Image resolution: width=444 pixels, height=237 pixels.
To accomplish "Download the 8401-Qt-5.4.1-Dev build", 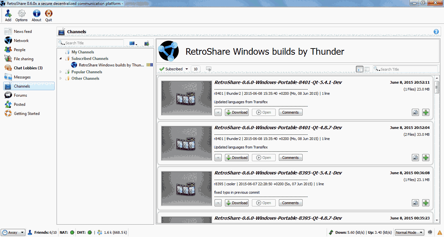I will click(x=237, y=112).
